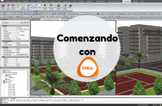
Task: Select Level:1 0.00 in Plan Views
Action: coord(11,84)
